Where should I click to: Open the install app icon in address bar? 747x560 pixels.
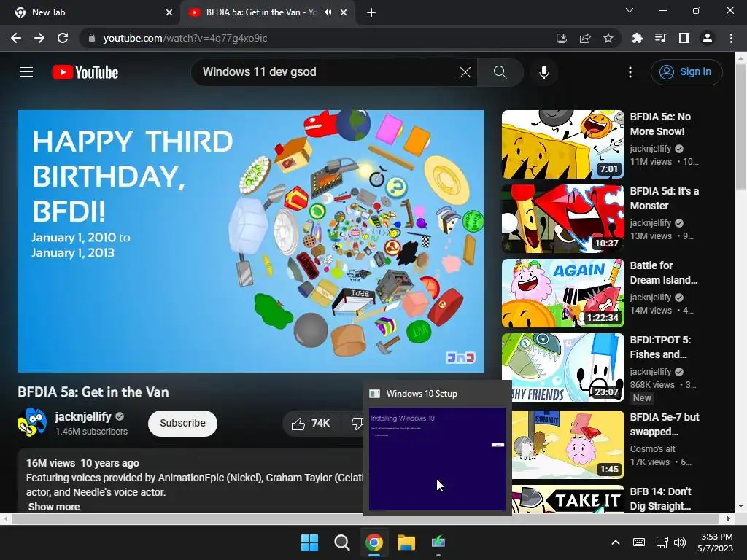pyautogui.click(x=562, y=38)
